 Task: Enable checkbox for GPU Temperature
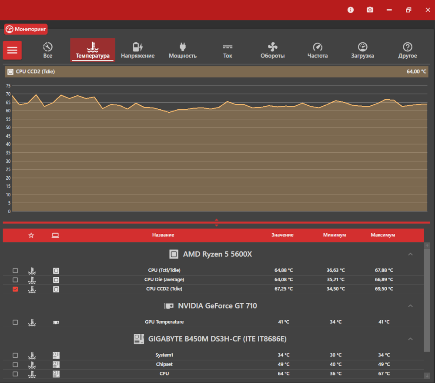15,322
